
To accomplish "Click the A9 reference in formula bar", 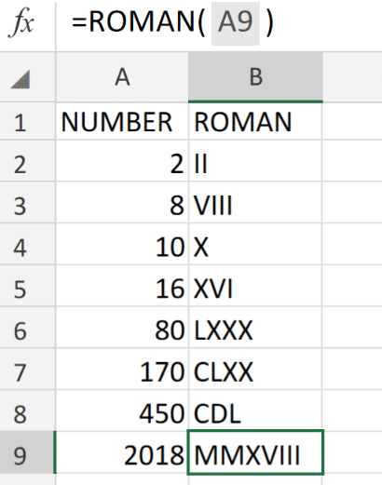I will point(236,22).
